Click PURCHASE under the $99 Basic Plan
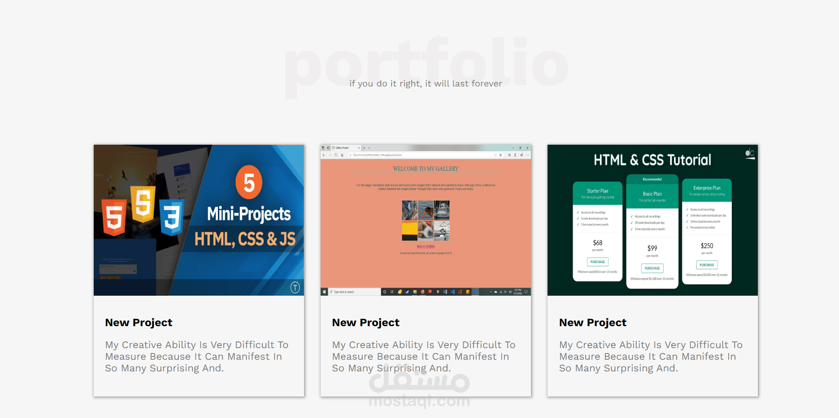This screenshot has width=839, height=418. (652, 268)
